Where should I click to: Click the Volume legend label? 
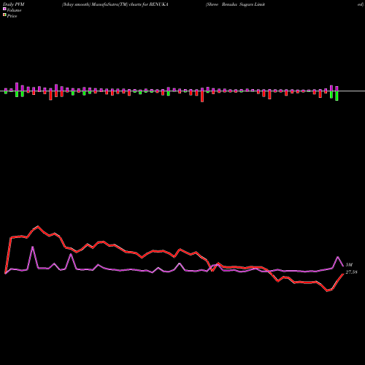(14, 10)
